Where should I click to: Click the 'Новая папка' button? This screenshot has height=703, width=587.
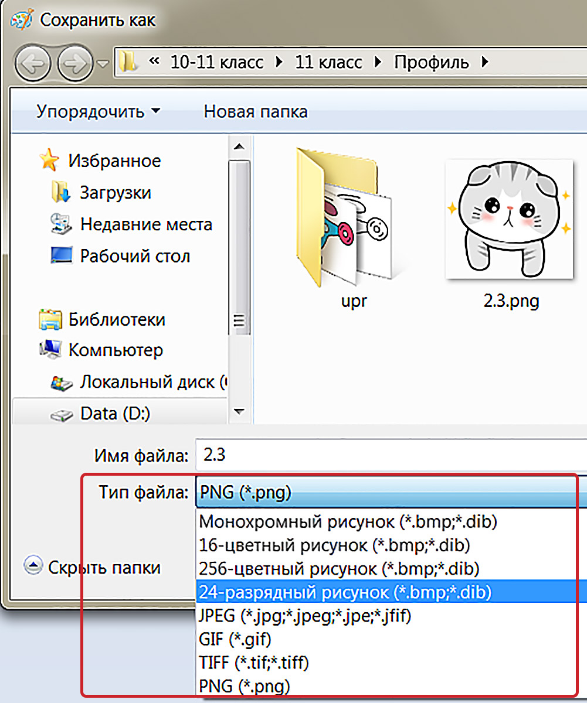coord(256,111)
